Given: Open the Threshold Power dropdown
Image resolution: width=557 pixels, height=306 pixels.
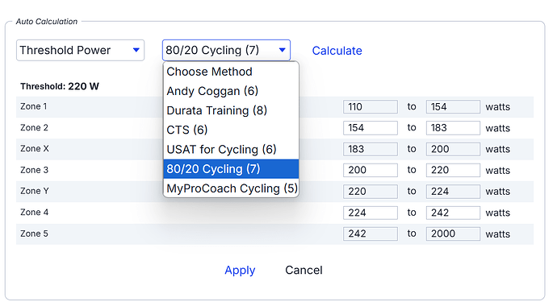Looking at the screenshot, I should coord(80,50).
